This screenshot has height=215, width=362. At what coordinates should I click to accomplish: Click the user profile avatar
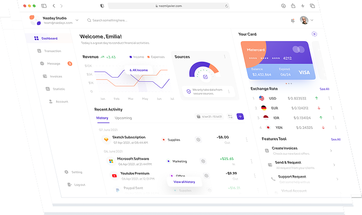point(304,20)
